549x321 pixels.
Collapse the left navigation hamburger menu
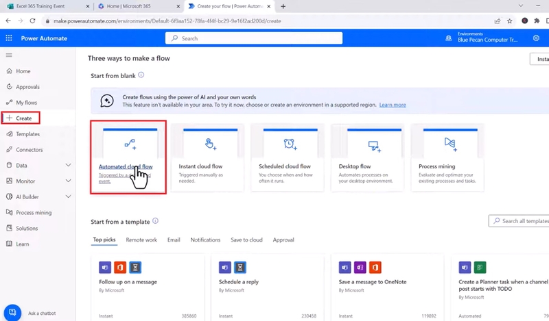click(x=9, y=55)
